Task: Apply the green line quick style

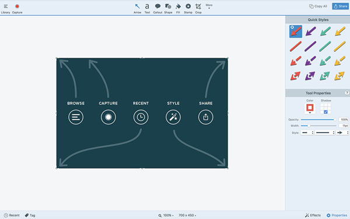Action: point(325,46)
